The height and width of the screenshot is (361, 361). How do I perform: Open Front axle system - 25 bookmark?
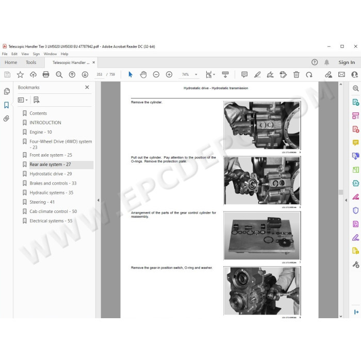pos(51,155)
